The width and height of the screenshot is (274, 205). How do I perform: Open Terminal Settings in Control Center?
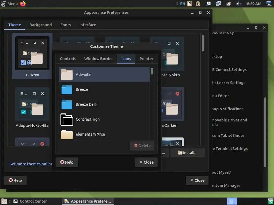click(230, 148)
